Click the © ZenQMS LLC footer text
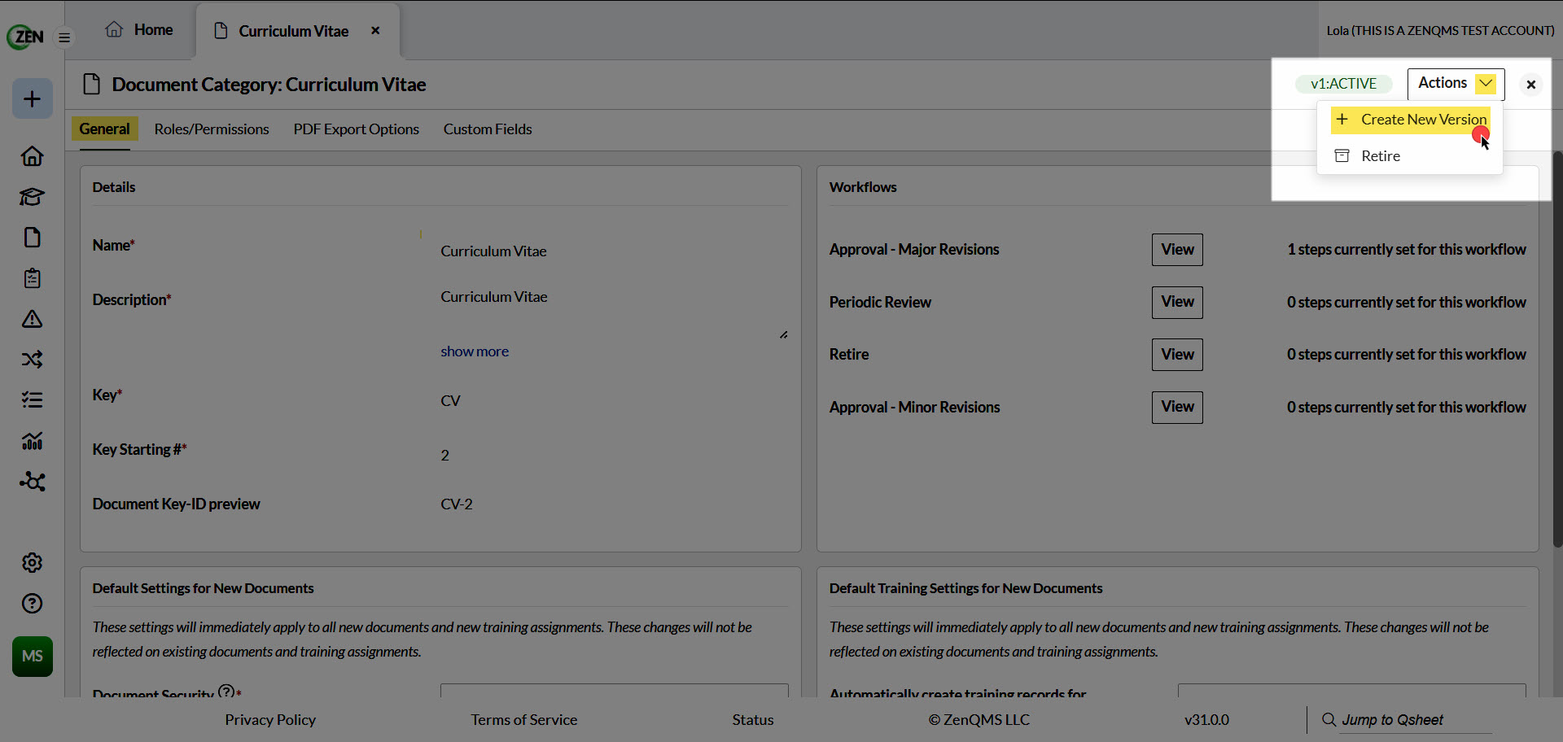The height and width of the screenshot is (742, 1563). coord(979,720)
